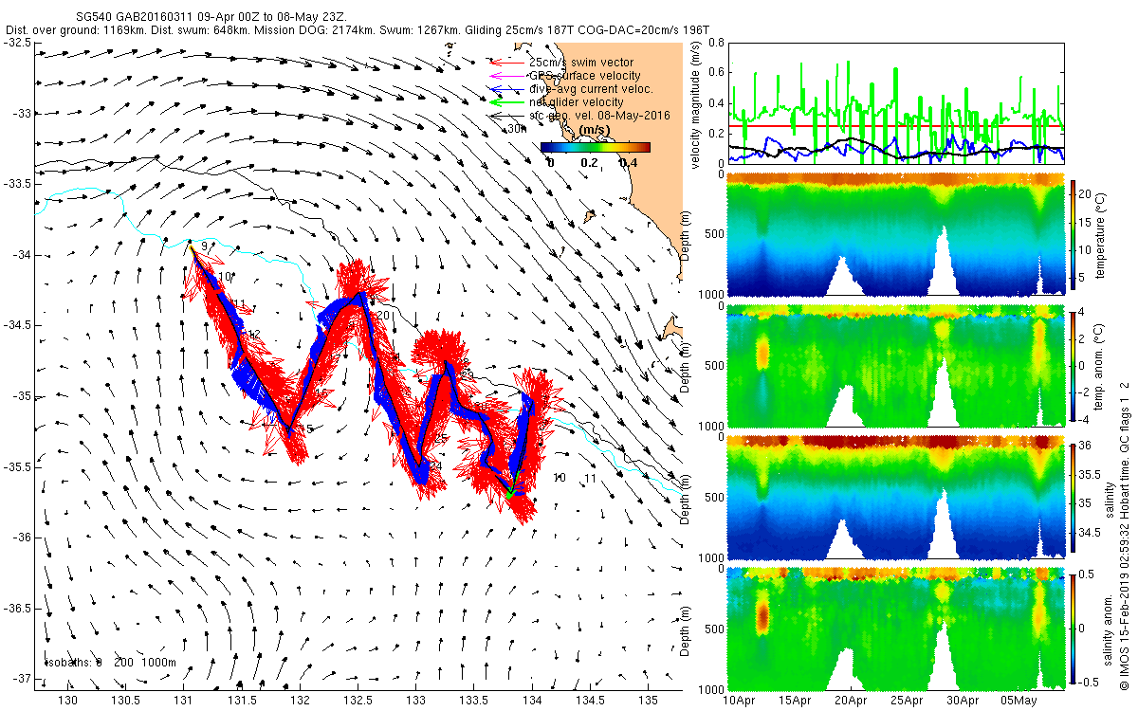Click the '30m' isobath label near legend
This screenshot has width=1138, height=711.
point(515,129)
